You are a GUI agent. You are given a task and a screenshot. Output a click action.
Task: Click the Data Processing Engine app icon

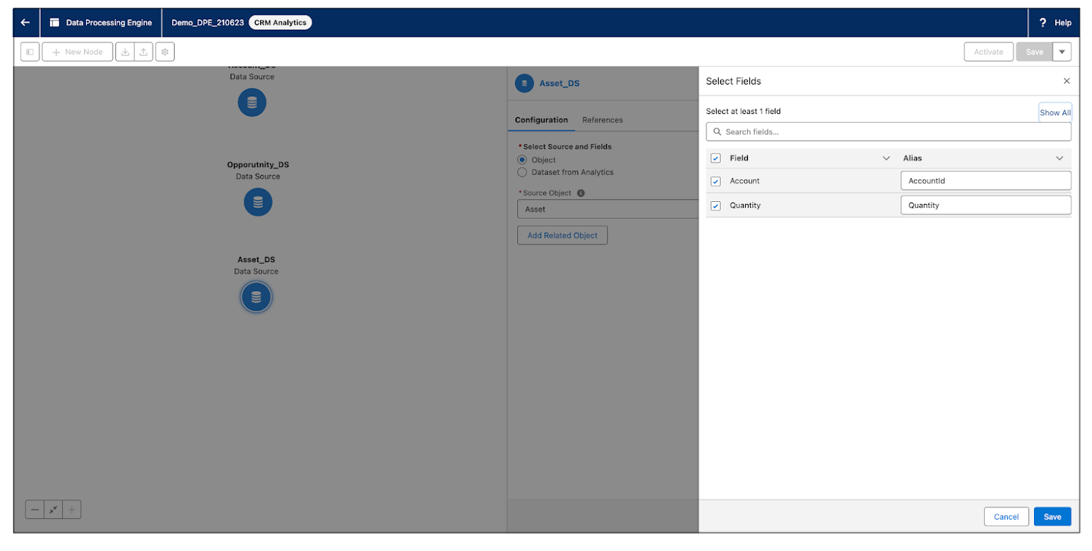pyautogui.click(x=55, y=23)
